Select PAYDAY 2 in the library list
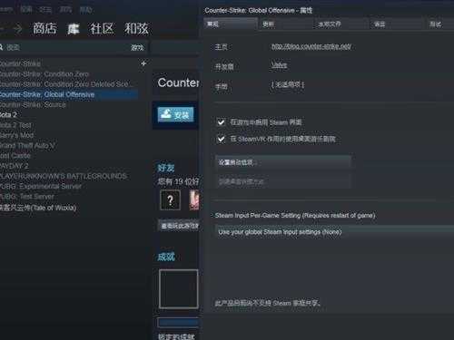The image size is (454, 340). [15, 166]
